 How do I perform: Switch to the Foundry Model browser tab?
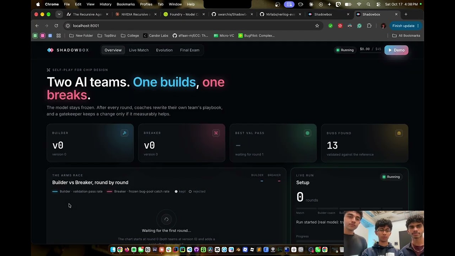point(184,14)
